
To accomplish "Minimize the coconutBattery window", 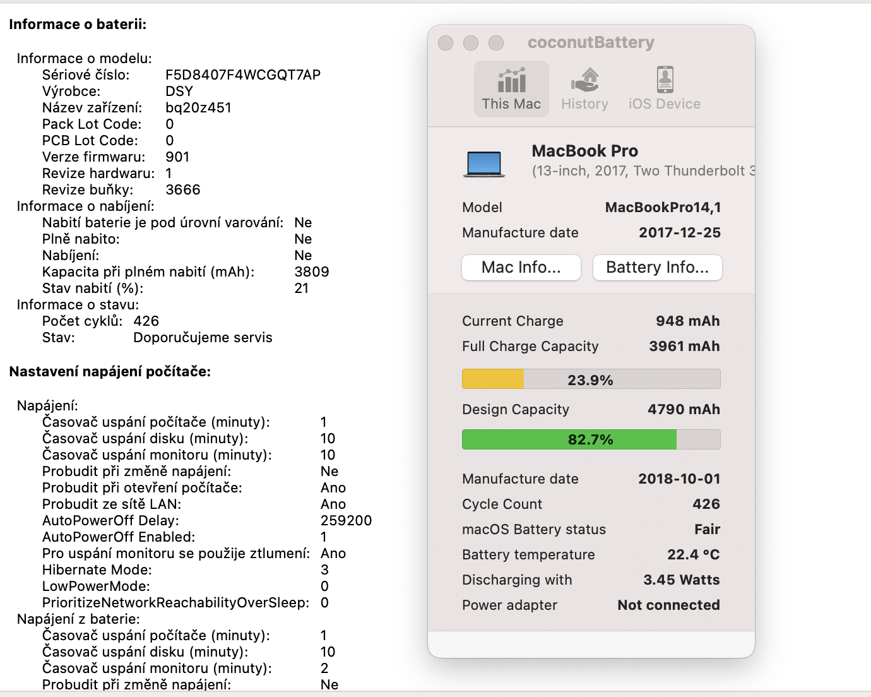I will click(x=471, y=42).
